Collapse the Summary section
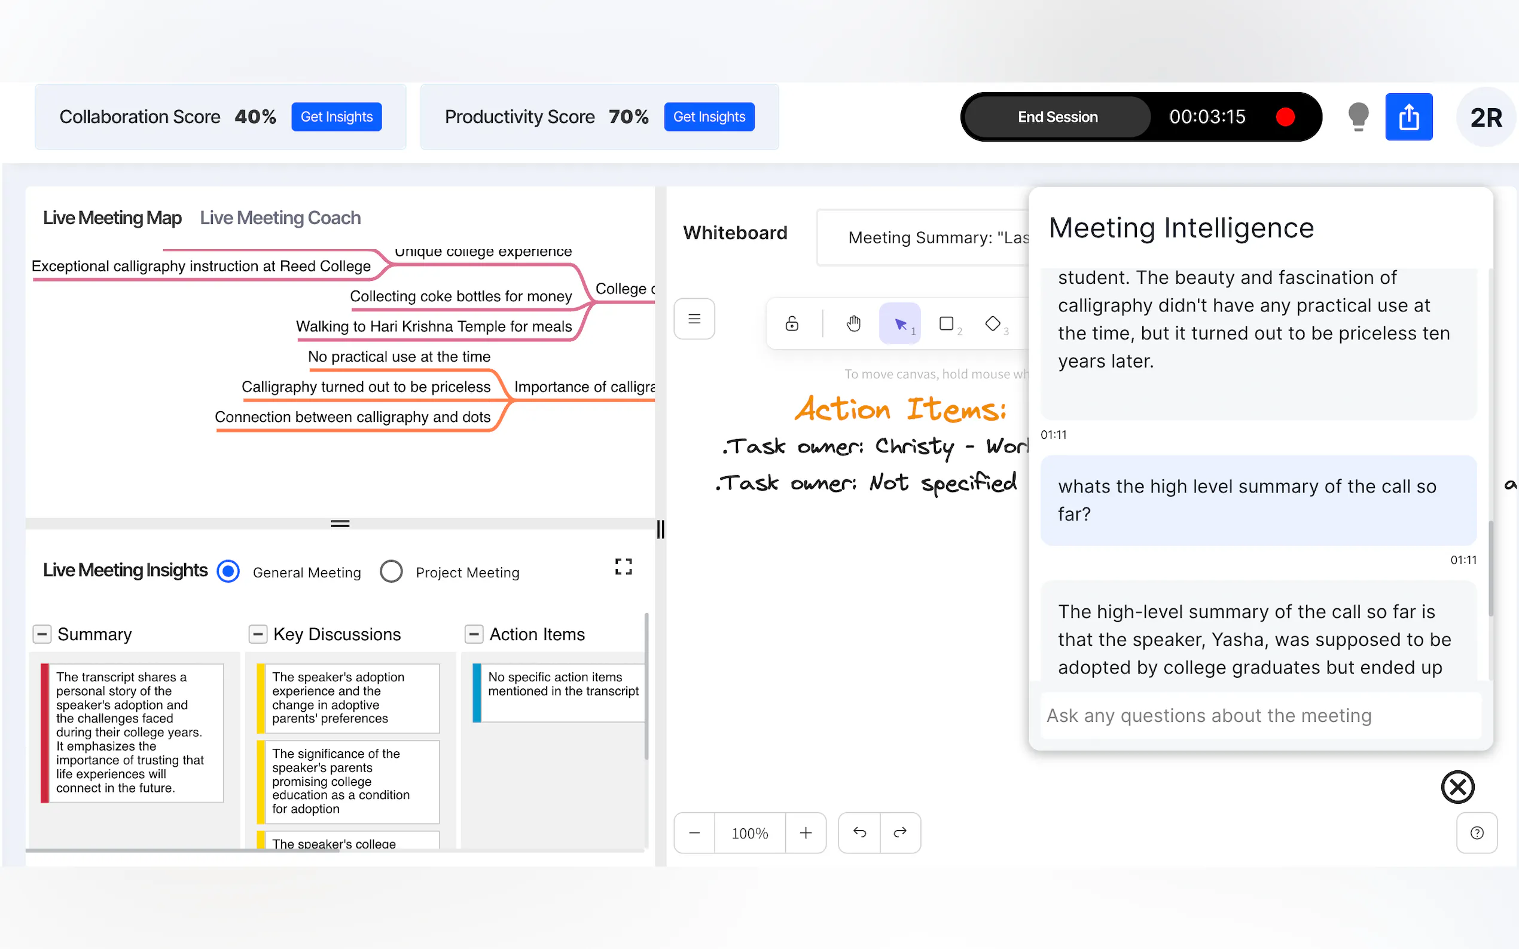The width and height of the screenshot is (1519, 949). [42, 634]
